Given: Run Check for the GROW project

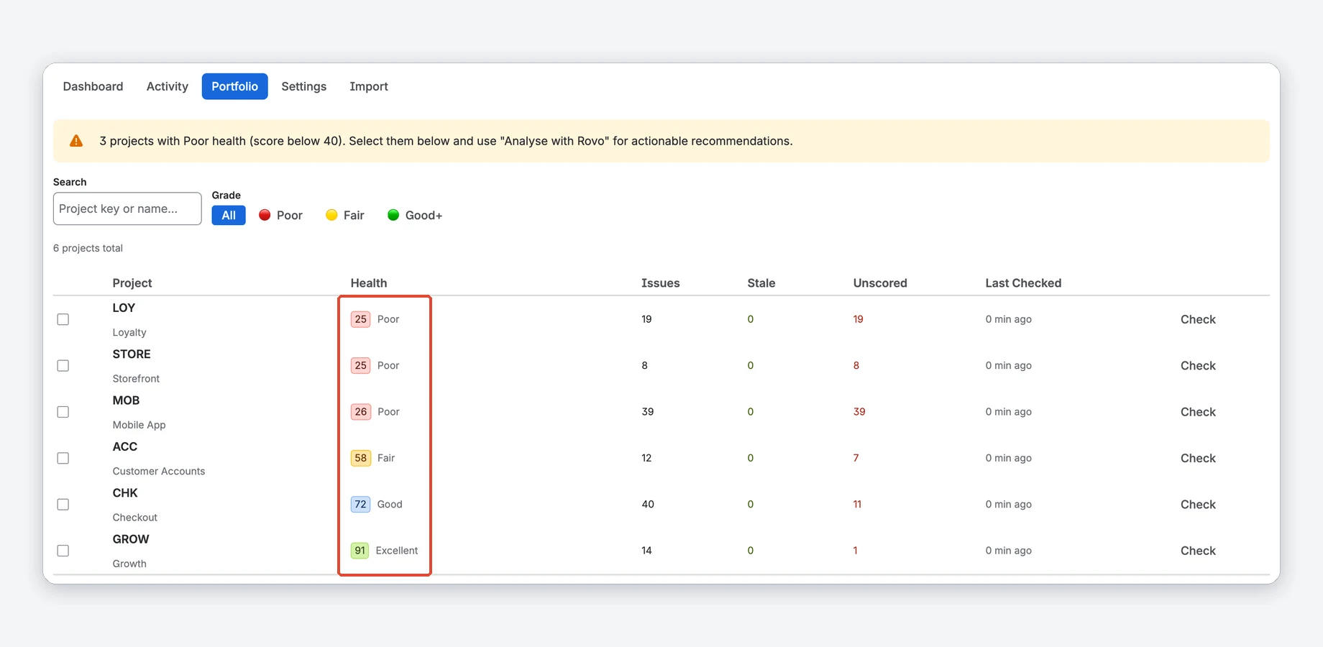Looking at the screenshot, I should tap(1198, 551).
